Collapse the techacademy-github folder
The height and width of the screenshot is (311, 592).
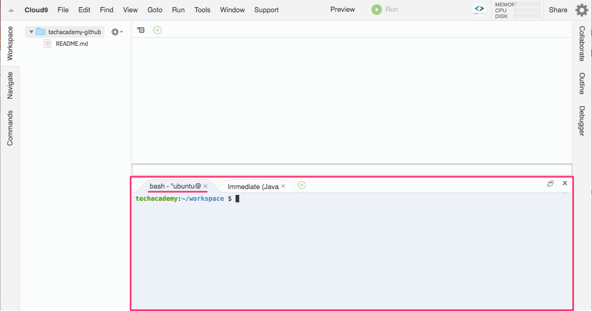31,32
